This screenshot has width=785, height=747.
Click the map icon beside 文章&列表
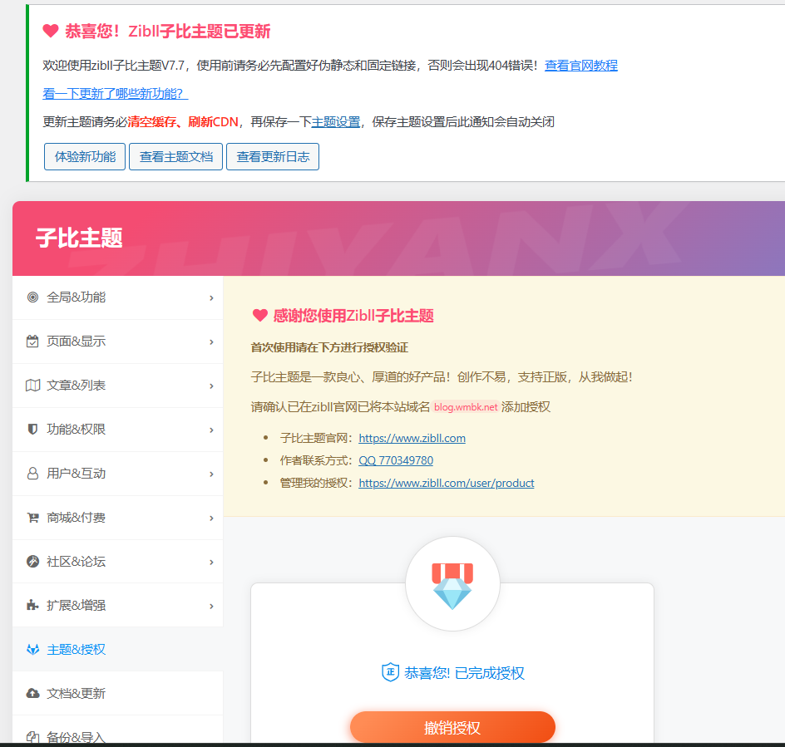[x=32, y=386]
